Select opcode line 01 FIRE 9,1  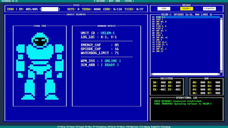click(x=186, y=17)
